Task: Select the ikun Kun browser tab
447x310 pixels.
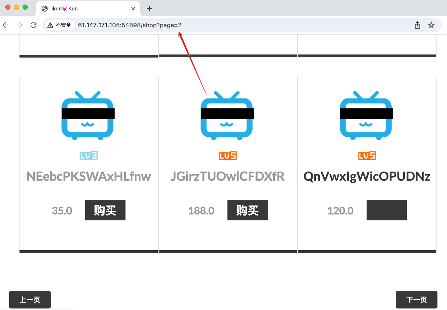Action: click(x=88, y=9)
